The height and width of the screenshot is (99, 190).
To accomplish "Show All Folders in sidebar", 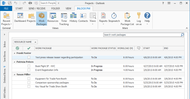I will pyautogui.click(x=5, y=92).
